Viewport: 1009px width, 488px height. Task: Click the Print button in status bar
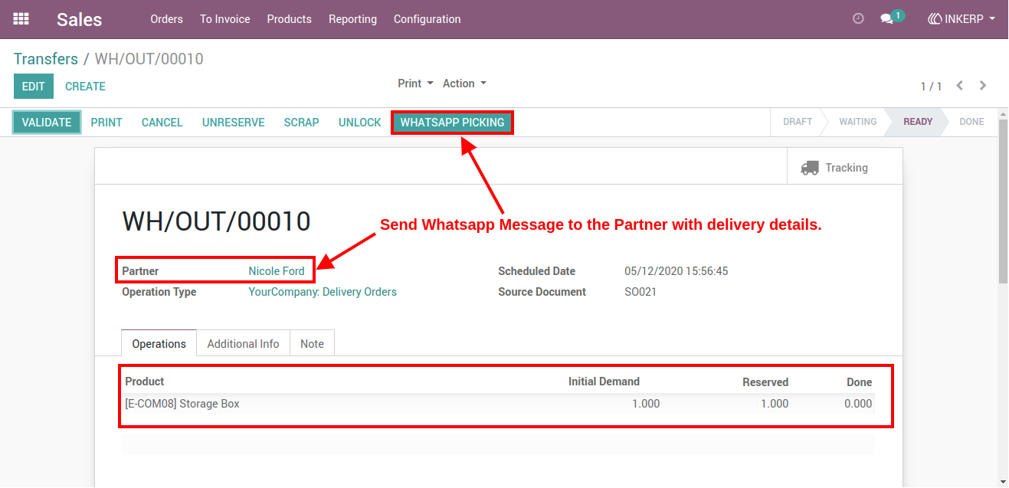(106, 123)
